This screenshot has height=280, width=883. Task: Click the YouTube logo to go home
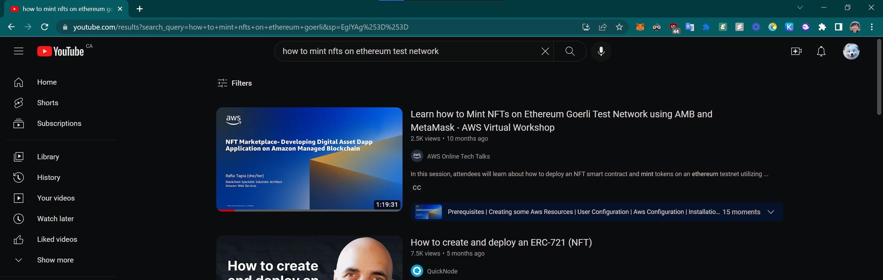point(61,51)
